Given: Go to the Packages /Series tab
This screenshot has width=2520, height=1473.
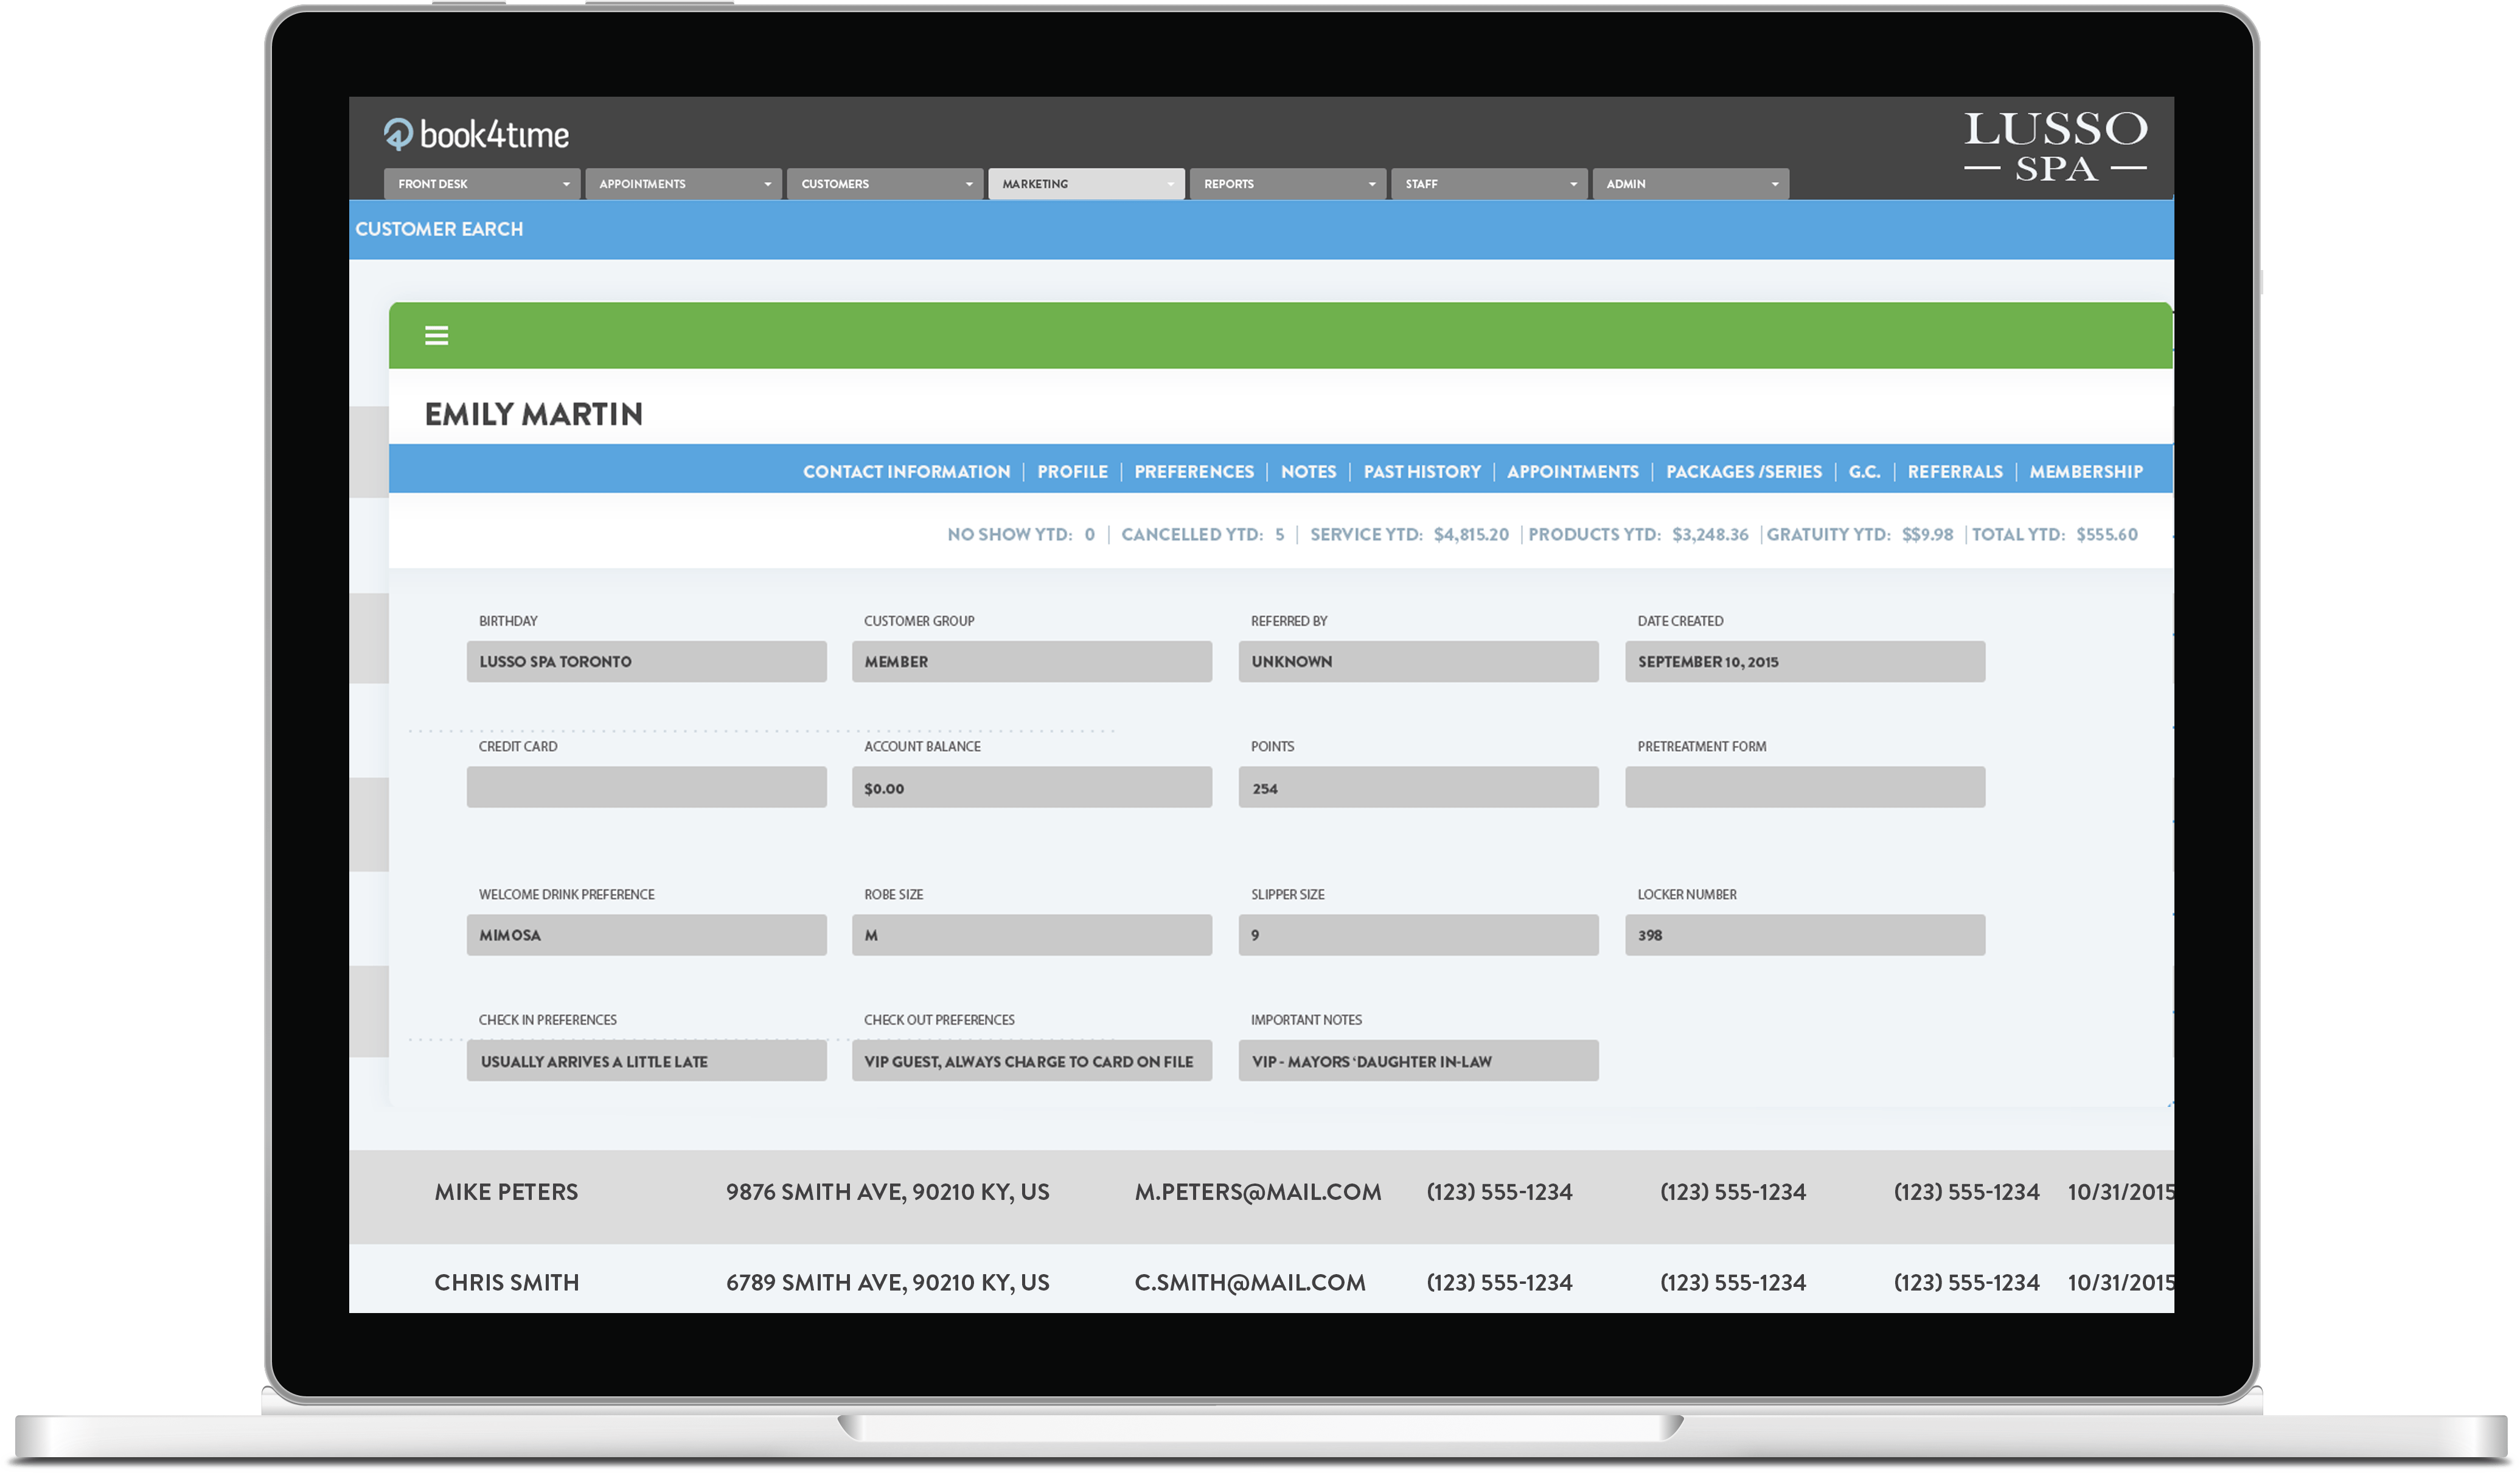Looking at the screenshot, I should pyautogui.click(x=1743, y=472).
